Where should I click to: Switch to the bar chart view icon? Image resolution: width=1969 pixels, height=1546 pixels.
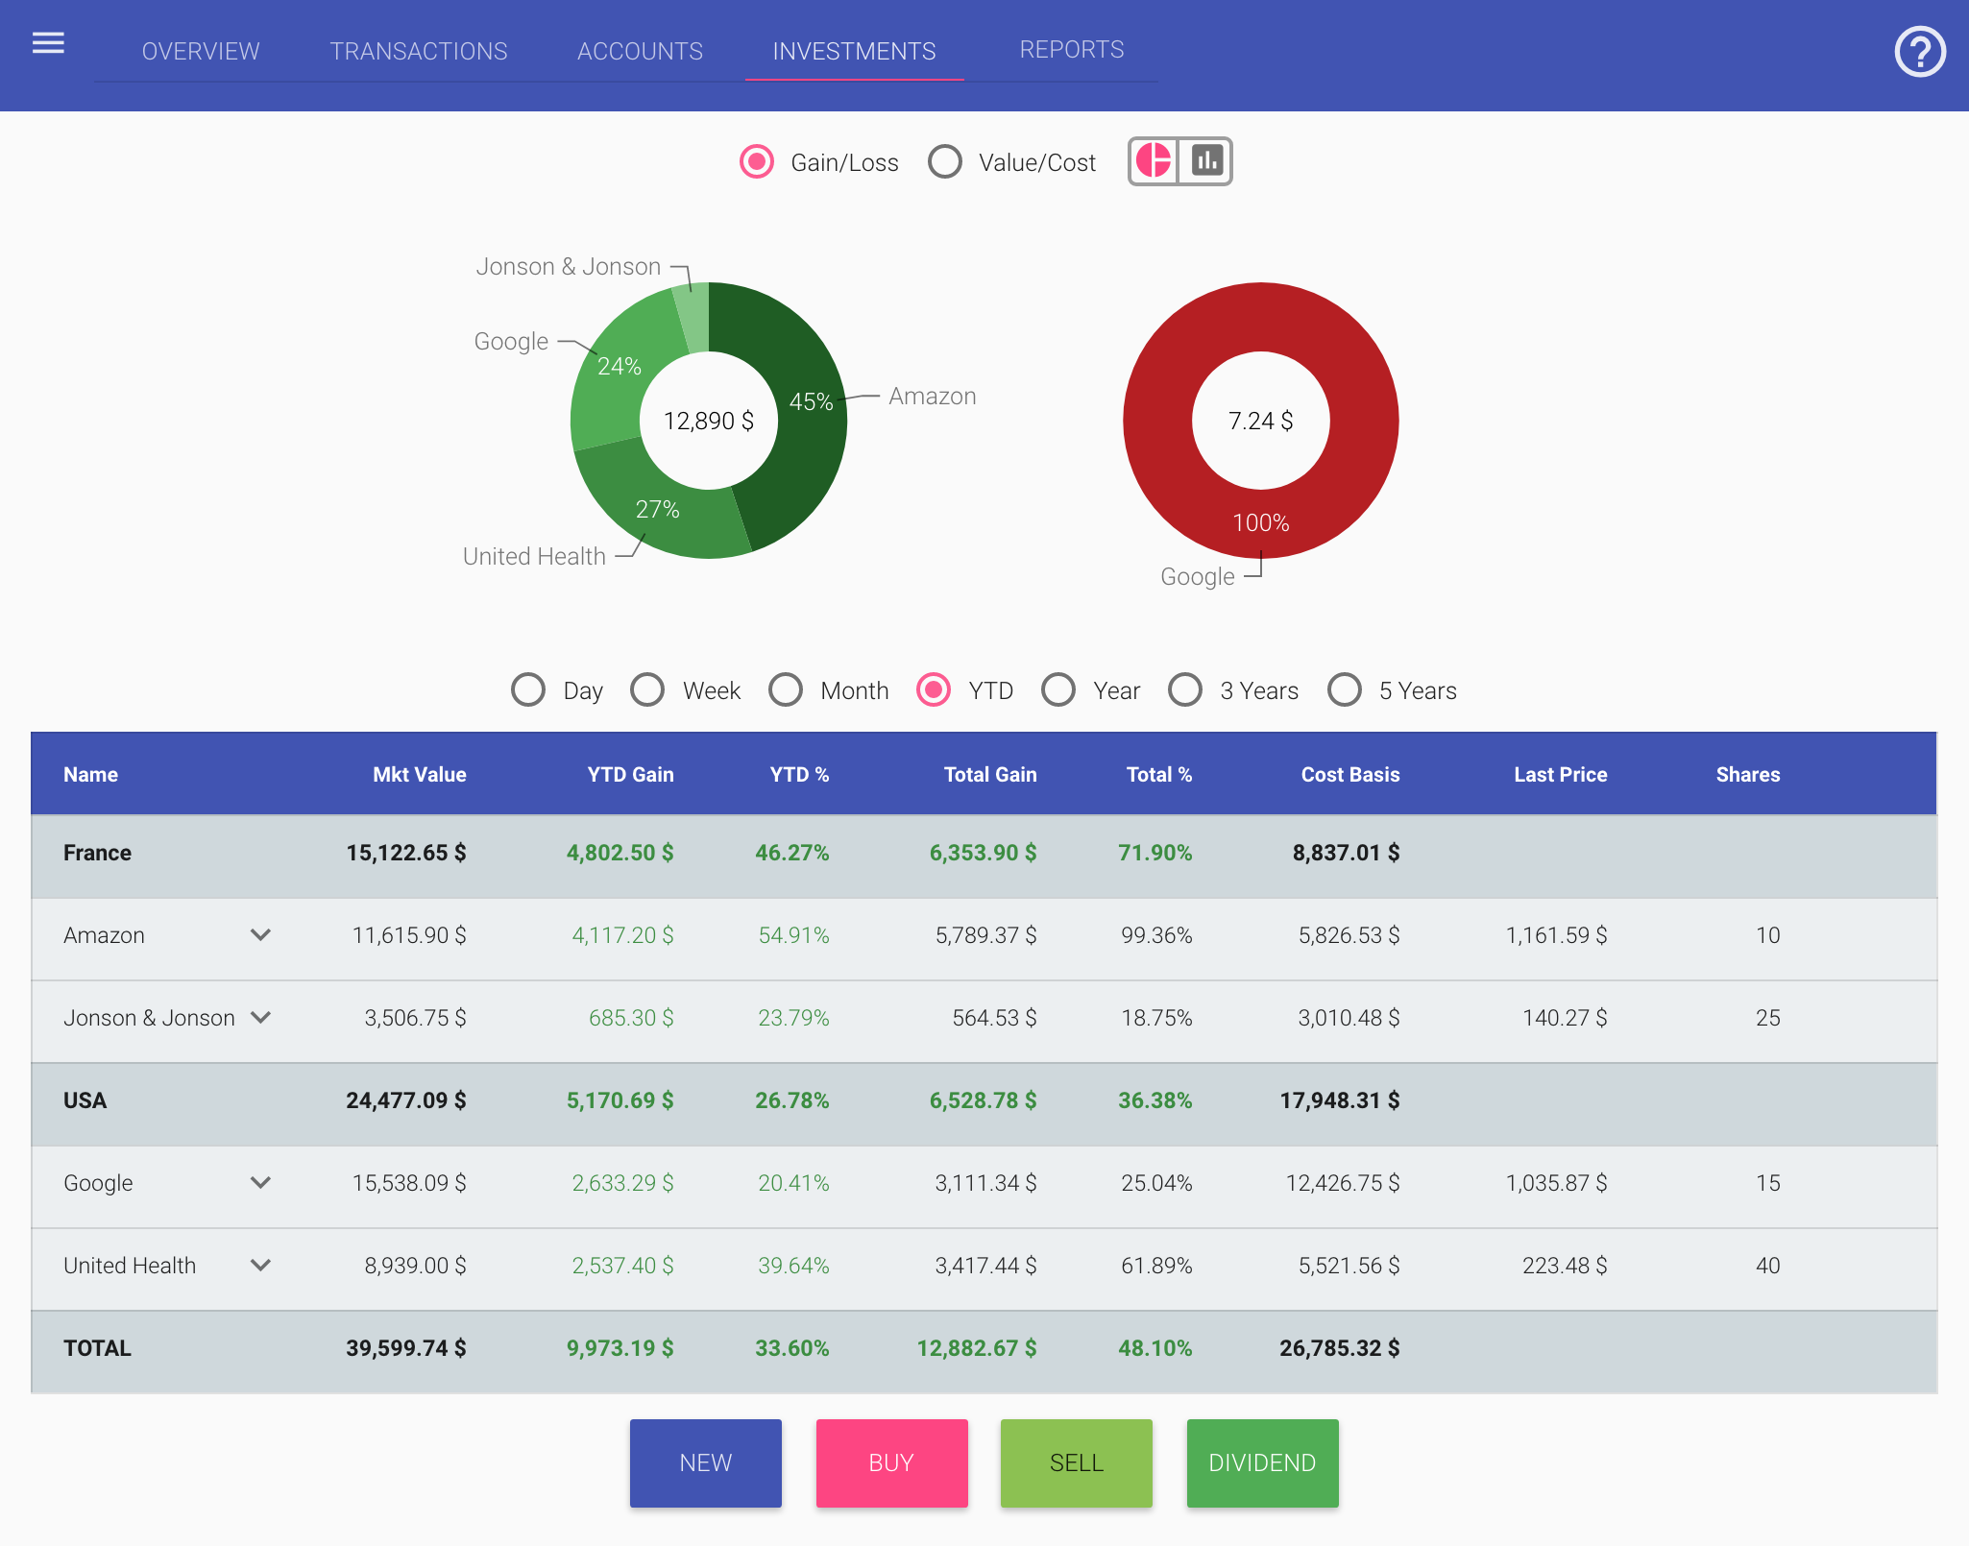pyautogui.click(x=1205, y=161)
